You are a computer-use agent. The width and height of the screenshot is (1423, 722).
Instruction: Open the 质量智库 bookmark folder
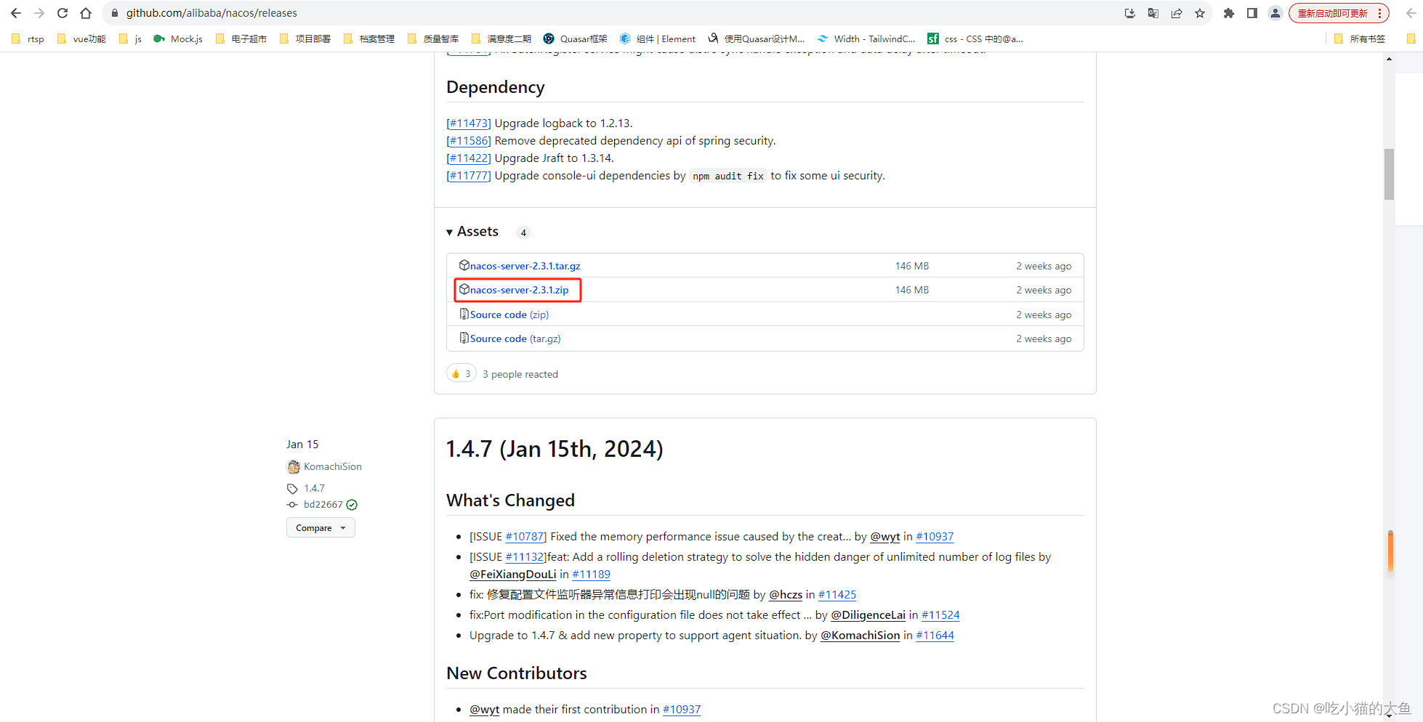pos(433,39)
